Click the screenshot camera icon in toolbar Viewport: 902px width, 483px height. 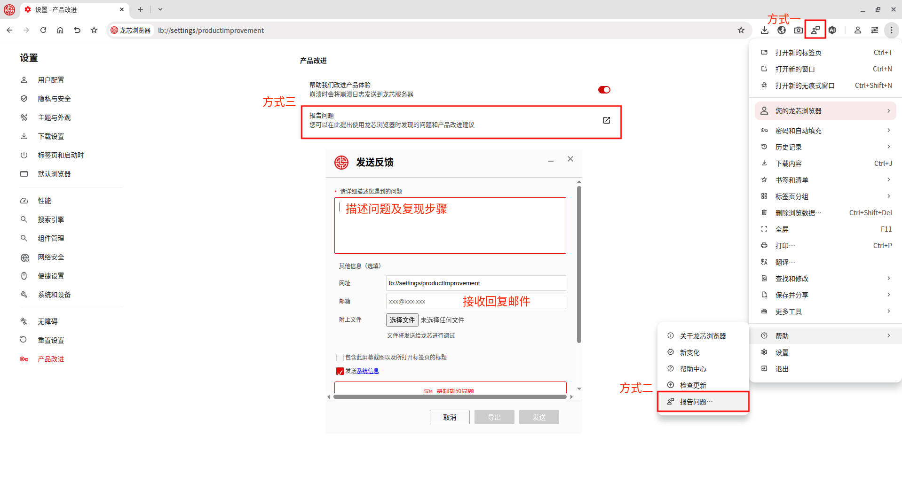click(x=798, y=31)
